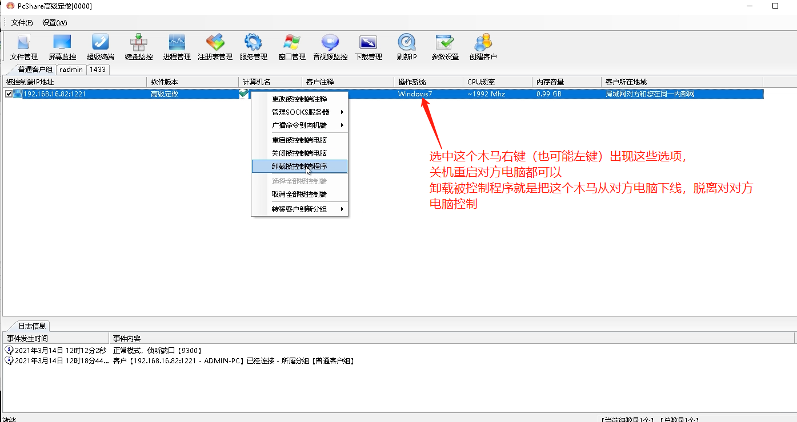
Task: Open the 文件管理 file manager tool
Action: pos(24,47)
